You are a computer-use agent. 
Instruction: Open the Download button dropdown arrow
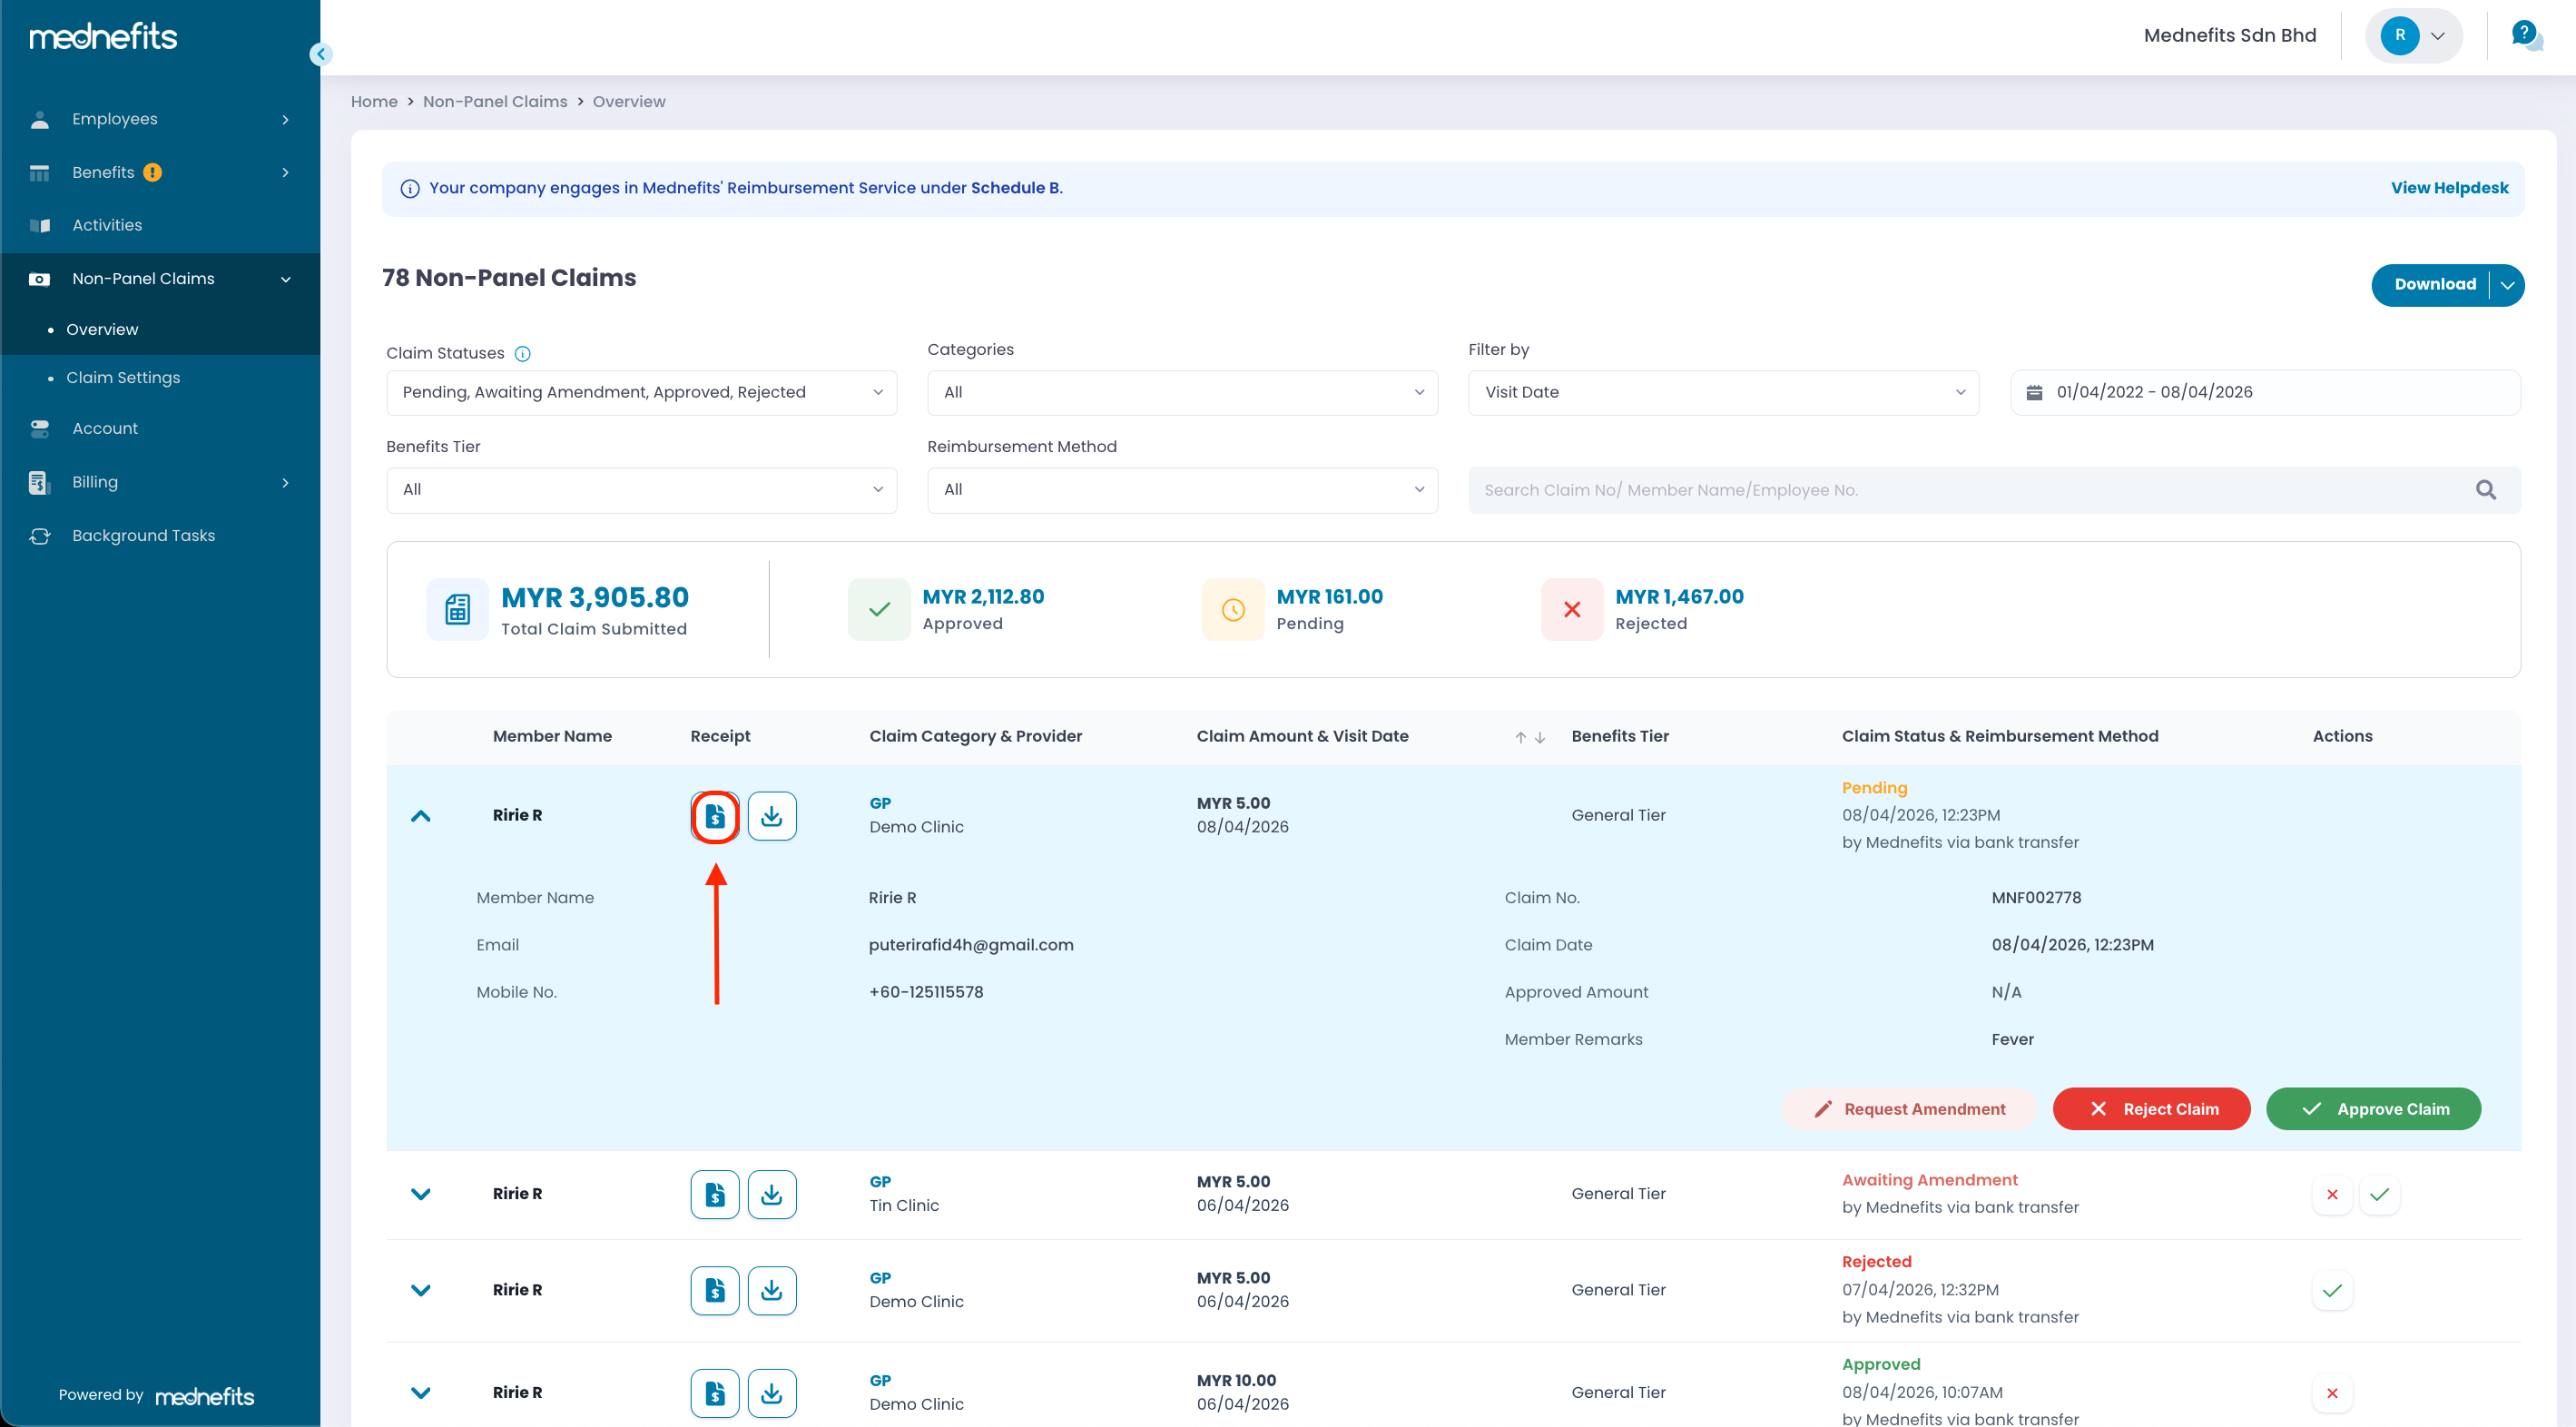click(2507, 285)
